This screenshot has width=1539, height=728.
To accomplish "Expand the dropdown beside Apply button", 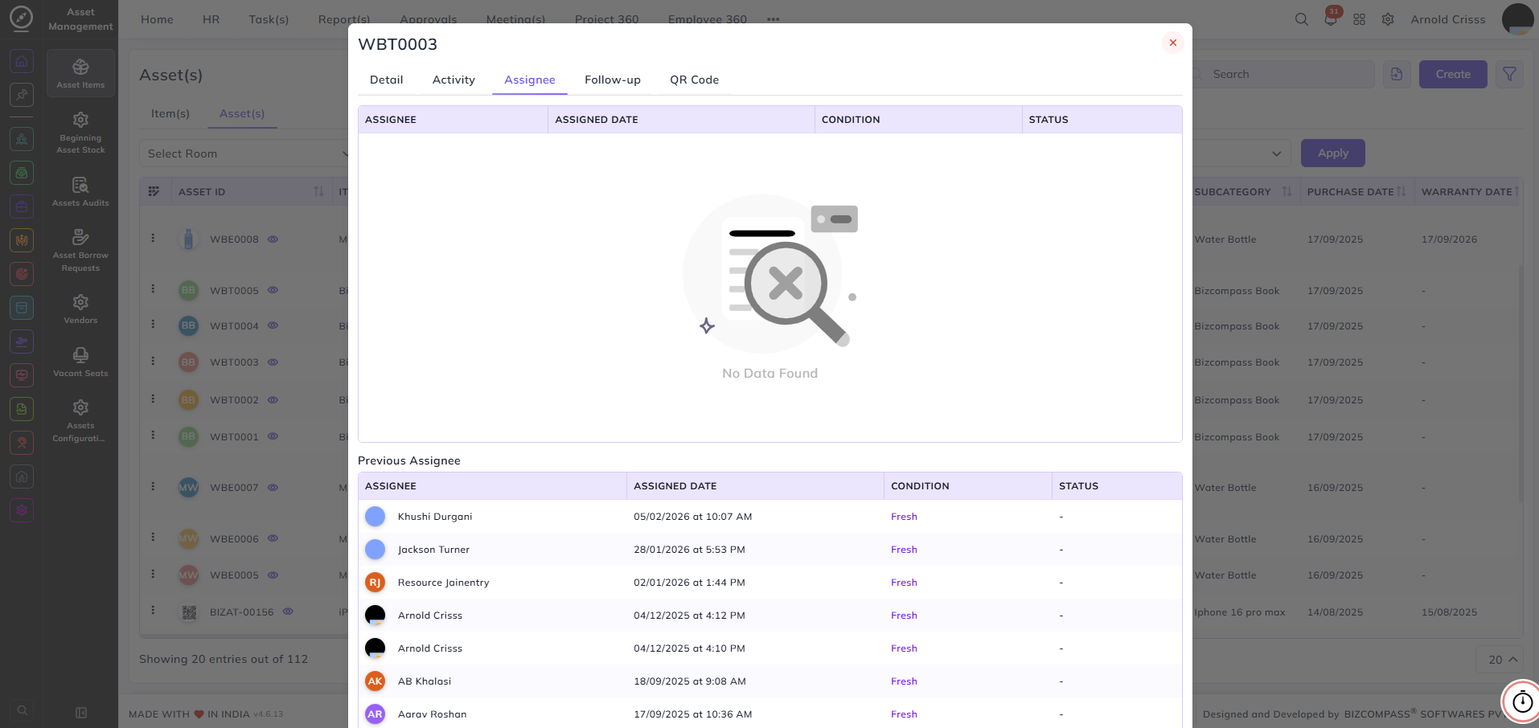I will 1276,153.
